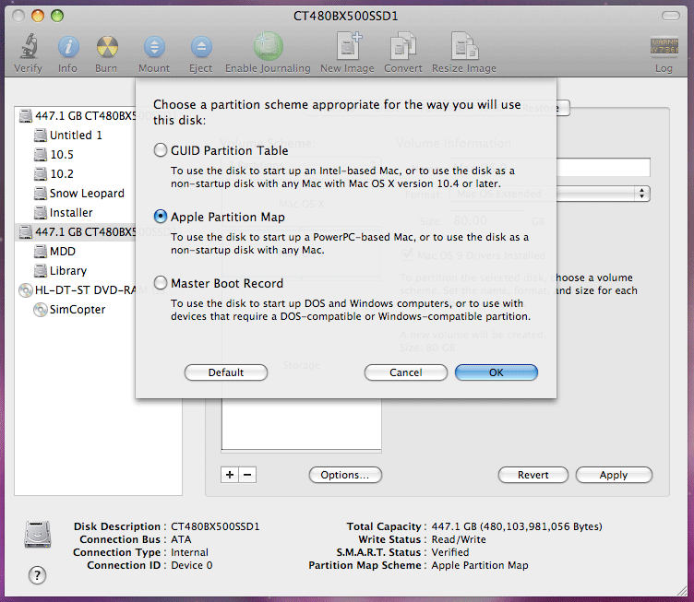Add a partition with the plus button
This screenshot has width=694, height=602.
point(230,475)
